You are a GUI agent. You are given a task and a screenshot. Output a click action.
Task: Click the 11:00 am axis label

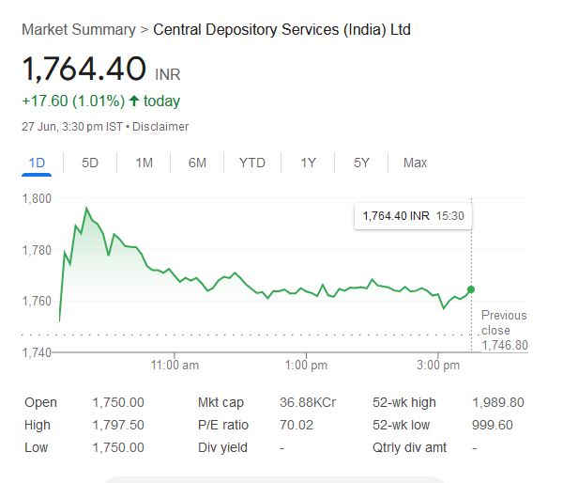coord(175,365)
